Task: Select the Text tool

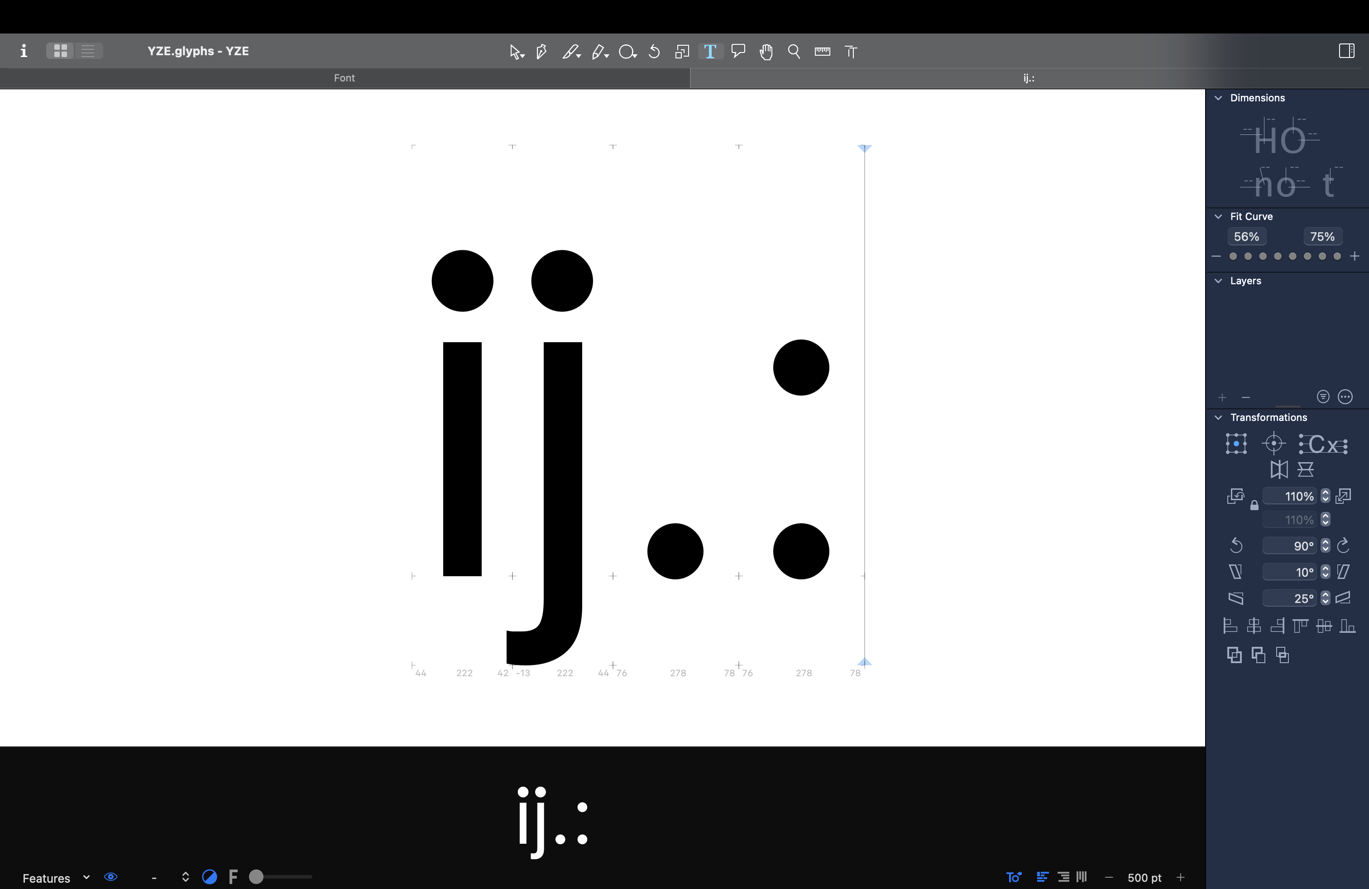Action: click(x=710, y=52)
